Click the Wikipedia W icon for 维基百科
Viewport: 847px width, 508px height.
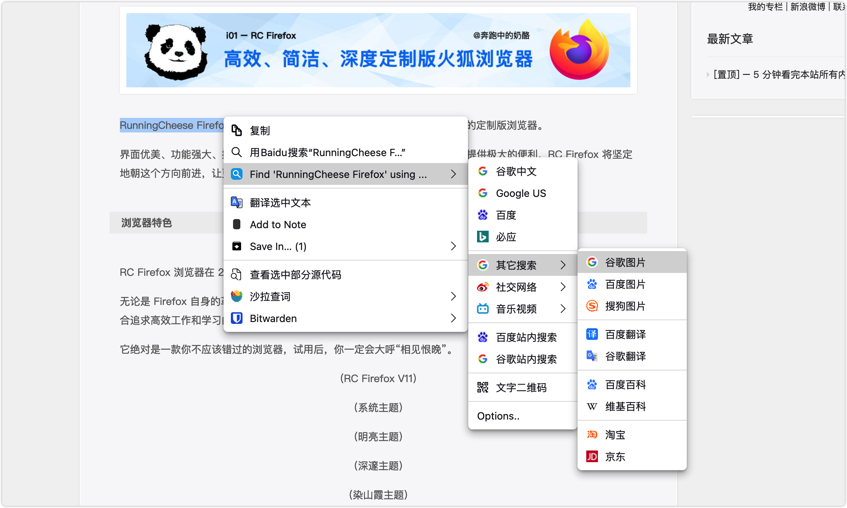pyautogui.click(x=592, y=406)
